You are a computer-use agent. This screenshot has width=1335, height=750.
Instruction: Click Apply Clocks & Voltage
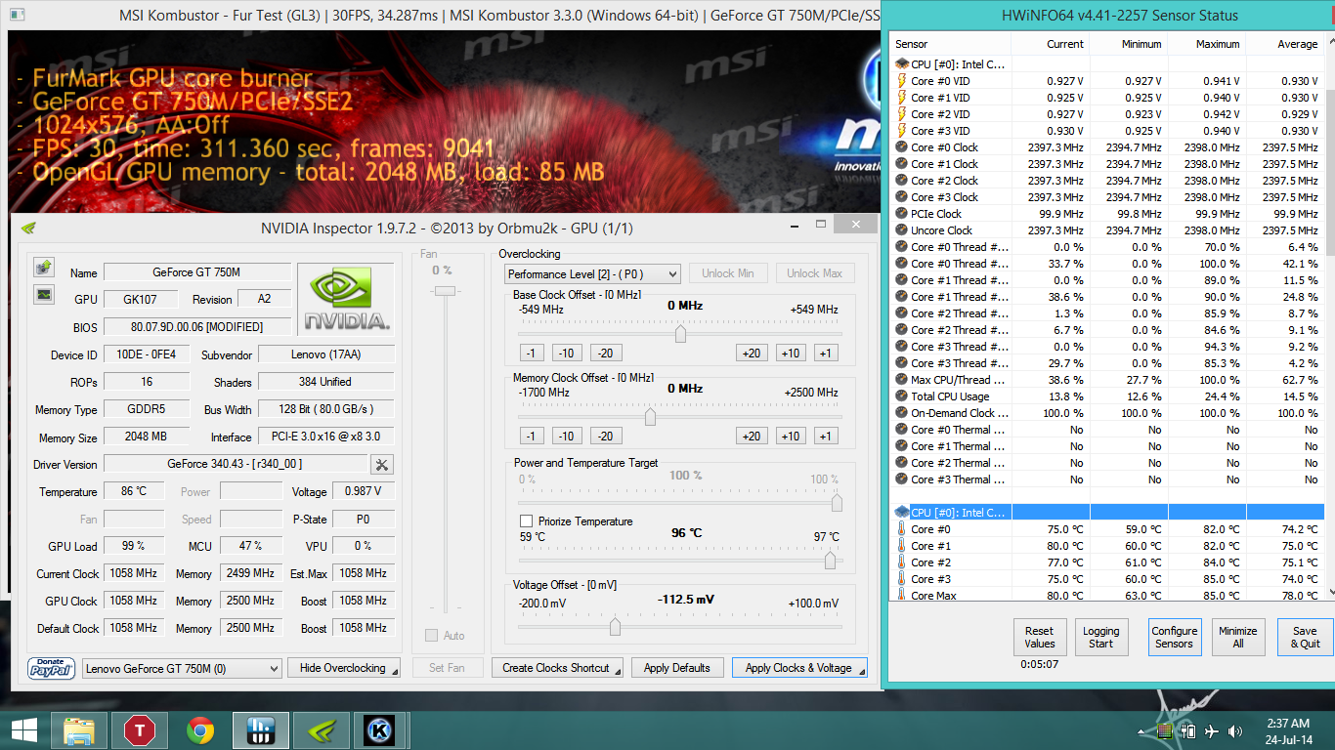(798, 668)
